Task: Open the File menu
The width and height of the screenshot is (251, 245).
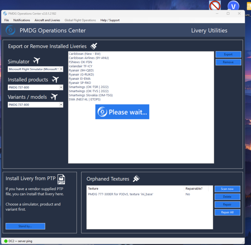Action: pos(7,20)
